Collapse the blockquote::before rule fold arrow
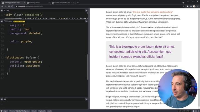This screenshot has height=112, width=200. [5, 58]
